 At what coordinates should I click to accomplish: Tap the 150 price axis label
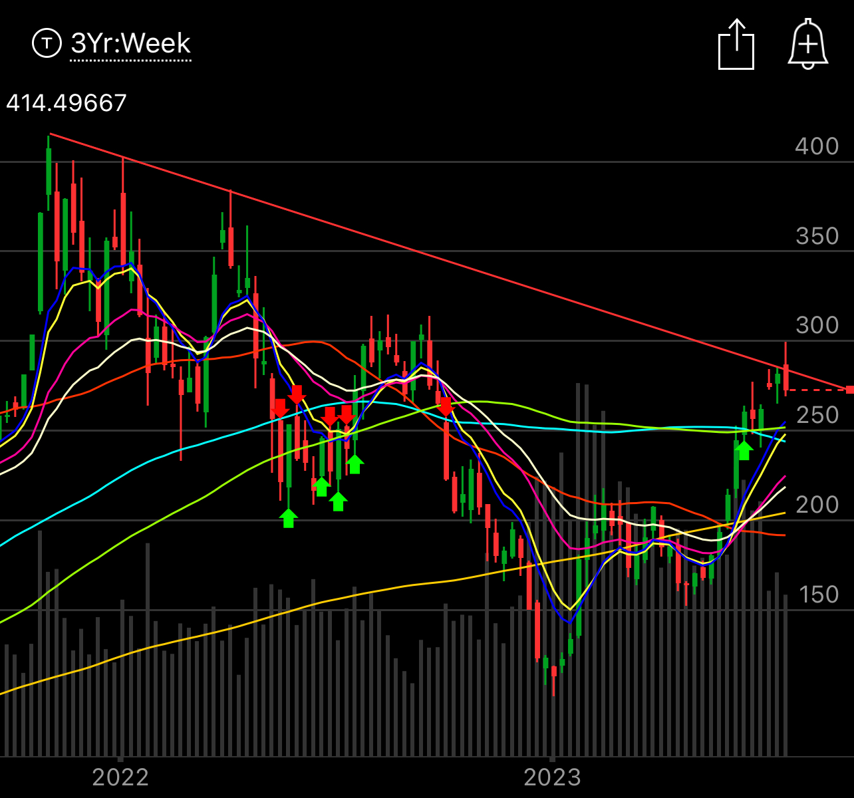[817, 595]
